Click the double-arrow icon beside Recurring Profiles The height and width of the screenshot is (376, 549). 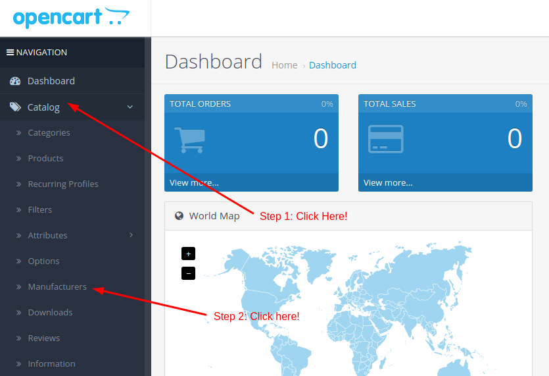(18, 184)
